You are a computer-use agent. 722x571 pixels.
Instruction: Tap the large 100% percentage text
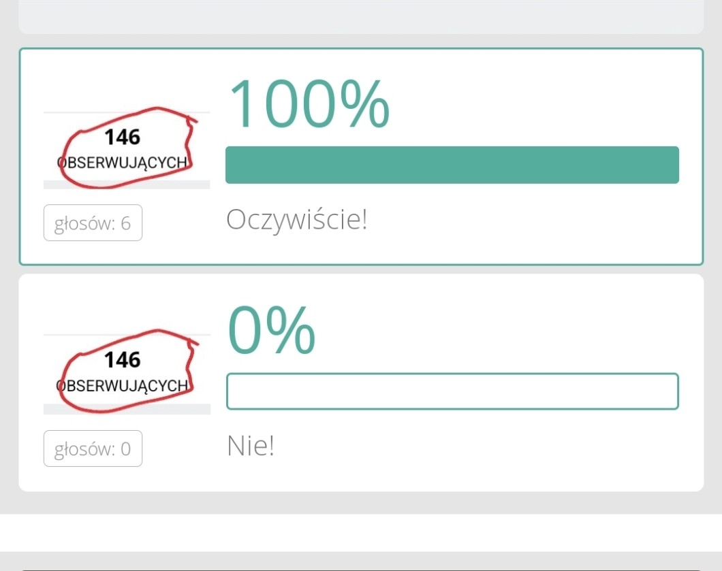point(309,103)
